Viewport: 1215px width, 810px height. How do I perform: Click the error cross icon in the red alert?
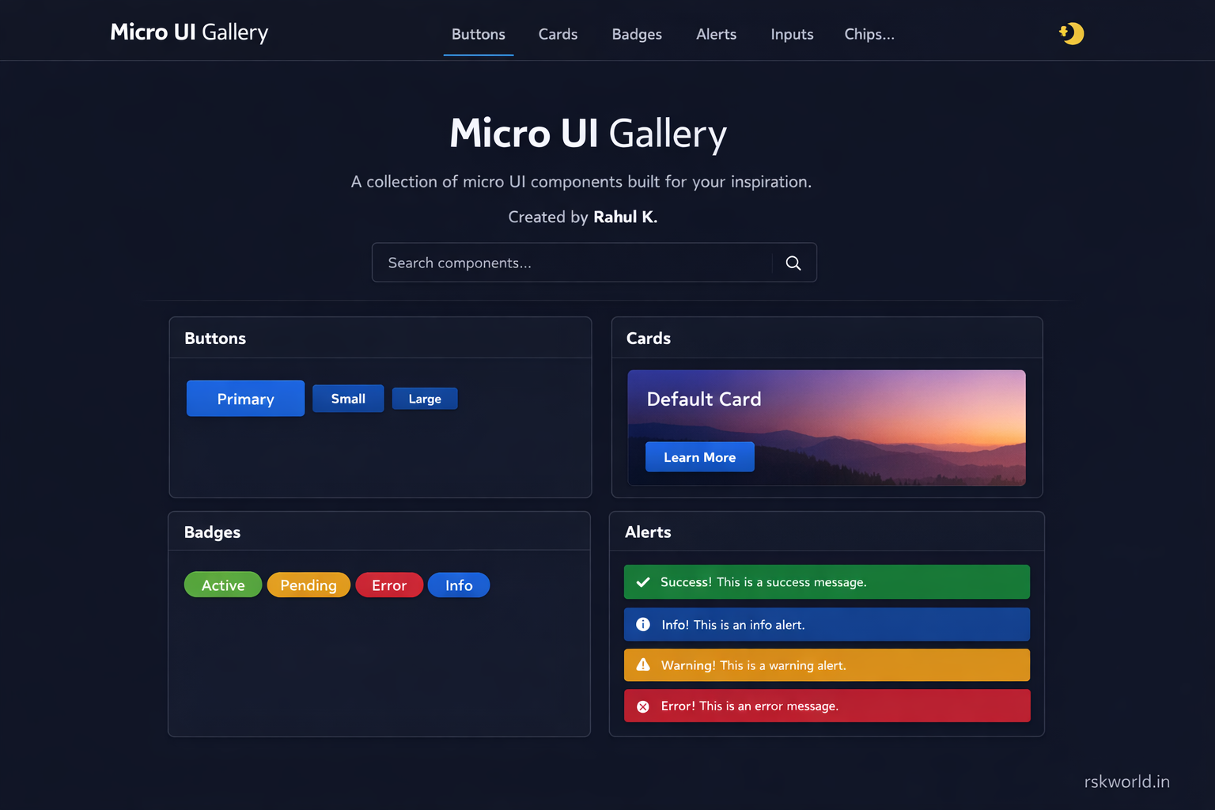643,706
